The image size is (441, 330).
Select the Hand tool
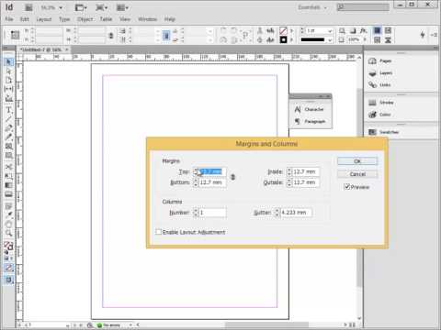[8, 225]
